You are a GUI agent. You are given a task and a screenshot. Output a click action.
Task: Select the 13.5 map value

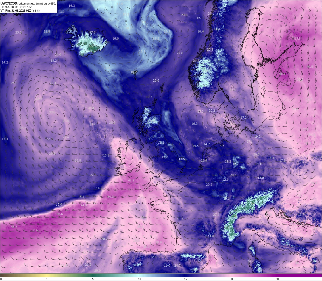pyautogui.click(x=182, y=159)
